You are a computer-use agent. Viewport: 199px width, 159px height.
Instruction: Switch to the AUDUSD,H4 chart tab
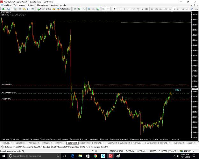34,143
